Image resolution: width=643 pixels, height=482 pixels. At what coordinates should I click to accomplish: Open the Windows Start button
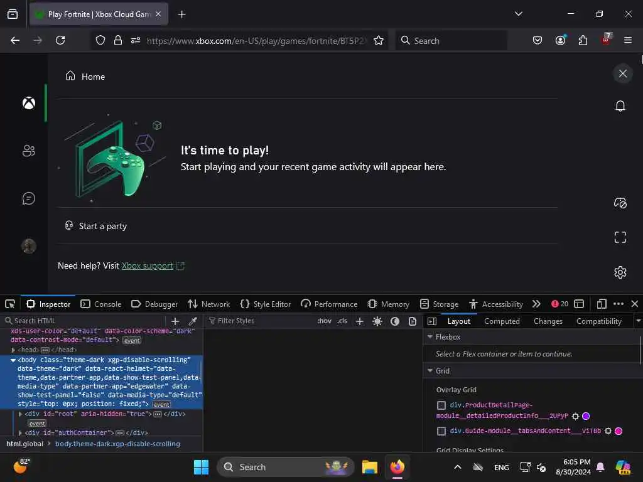tap(201, 467)
